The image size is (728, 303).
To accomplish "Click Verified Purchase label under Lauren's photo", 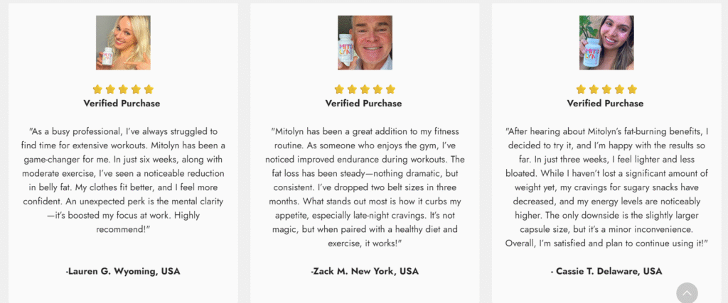I will click(123, 104).
